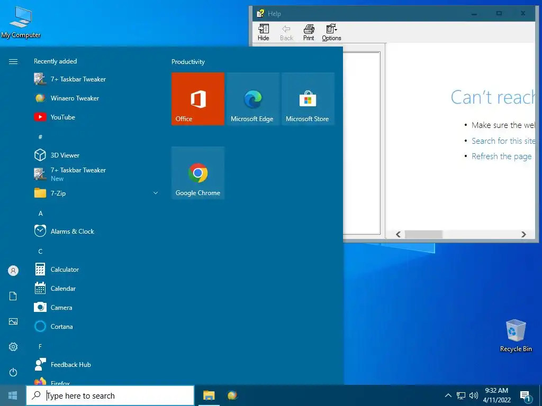
Task: Open Options dropdown in Help toolbar
Action: (331, 32)
